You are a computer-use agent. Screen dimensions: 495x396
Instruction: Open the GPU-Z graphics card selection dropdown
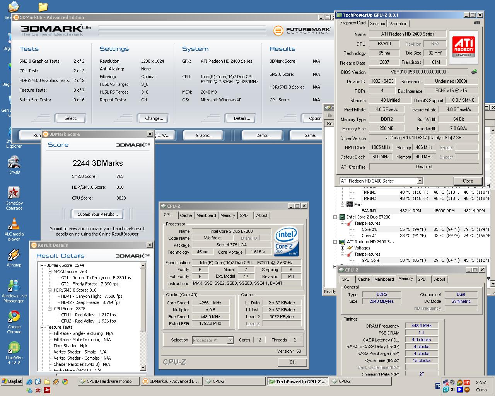click(420, 181)
